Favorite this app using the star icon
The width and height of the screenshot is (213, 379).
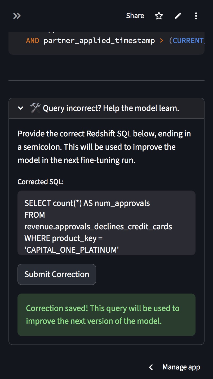coord(159,16)
